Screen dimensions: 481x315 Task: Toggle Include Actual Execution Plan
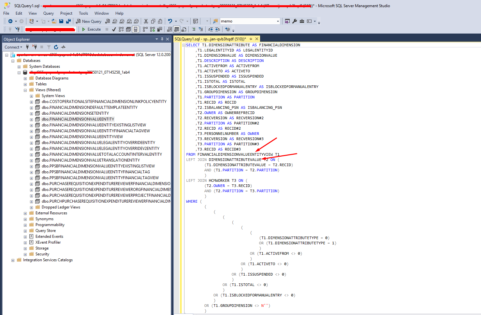[145, 29]
